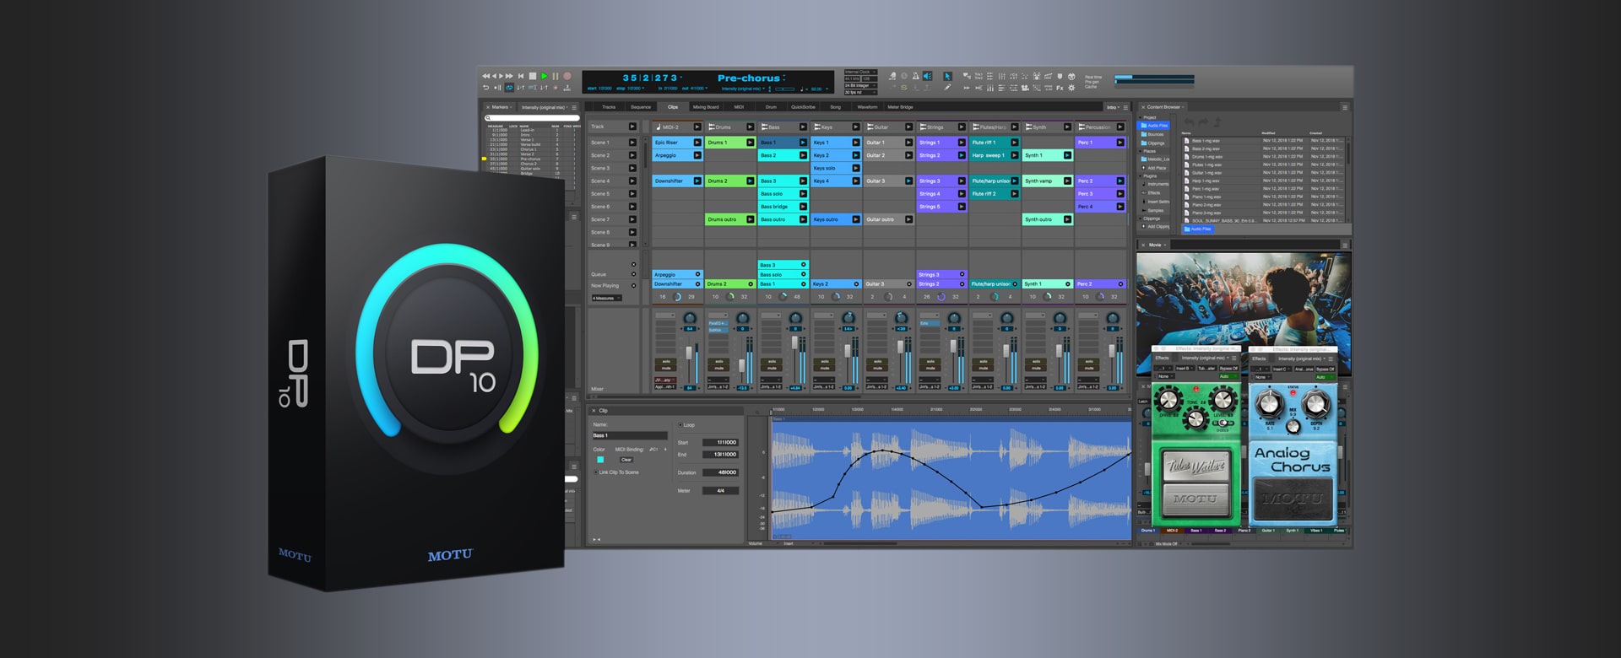
Task: Select the Pencil tool in toolbar
Action: click(947, 88)
